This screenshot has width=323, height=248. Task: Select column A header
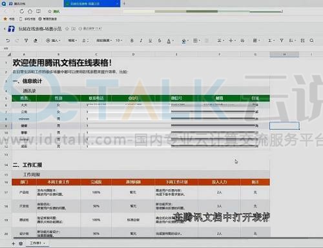point(24,54)
